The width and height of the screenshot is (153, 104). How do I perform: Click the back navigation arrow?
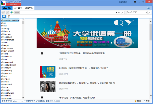tap(3, 12)
